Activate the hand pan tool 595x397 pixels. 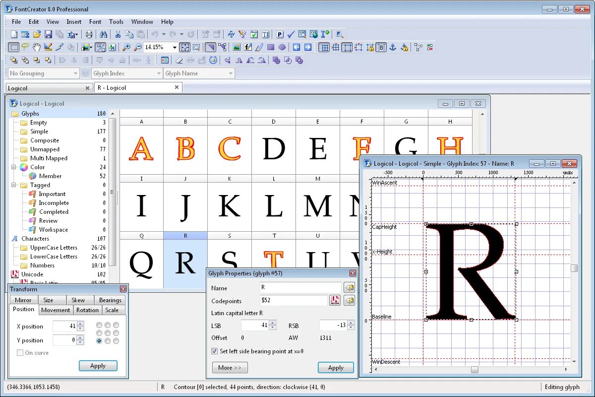[37, 47]
